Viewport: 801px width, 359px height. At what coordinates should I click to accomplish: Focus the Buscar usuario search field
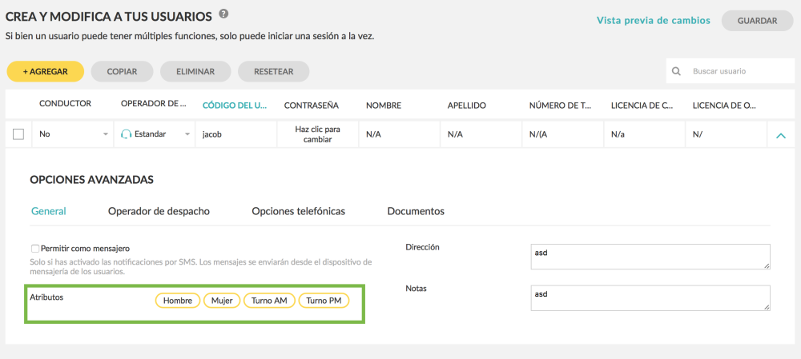737,71
